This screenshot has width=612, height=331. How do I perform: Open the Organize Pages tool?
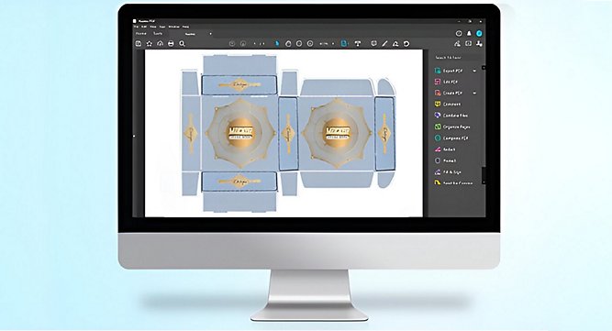pos(452,127)
